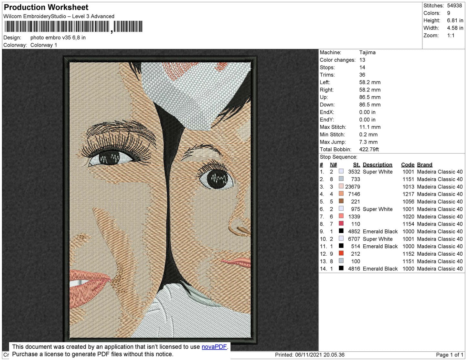
Task: Click the width value '4.58 in'
Action: tap(455, 28)
